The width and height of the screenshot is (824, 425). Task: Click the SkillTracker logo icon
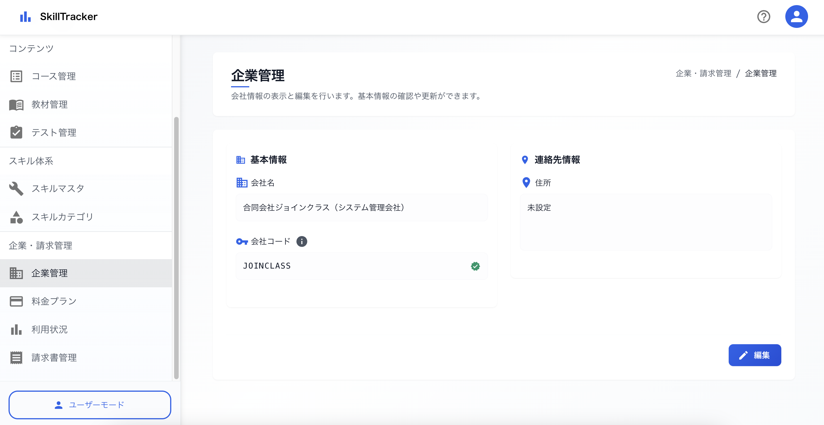(x=25, y=16)
